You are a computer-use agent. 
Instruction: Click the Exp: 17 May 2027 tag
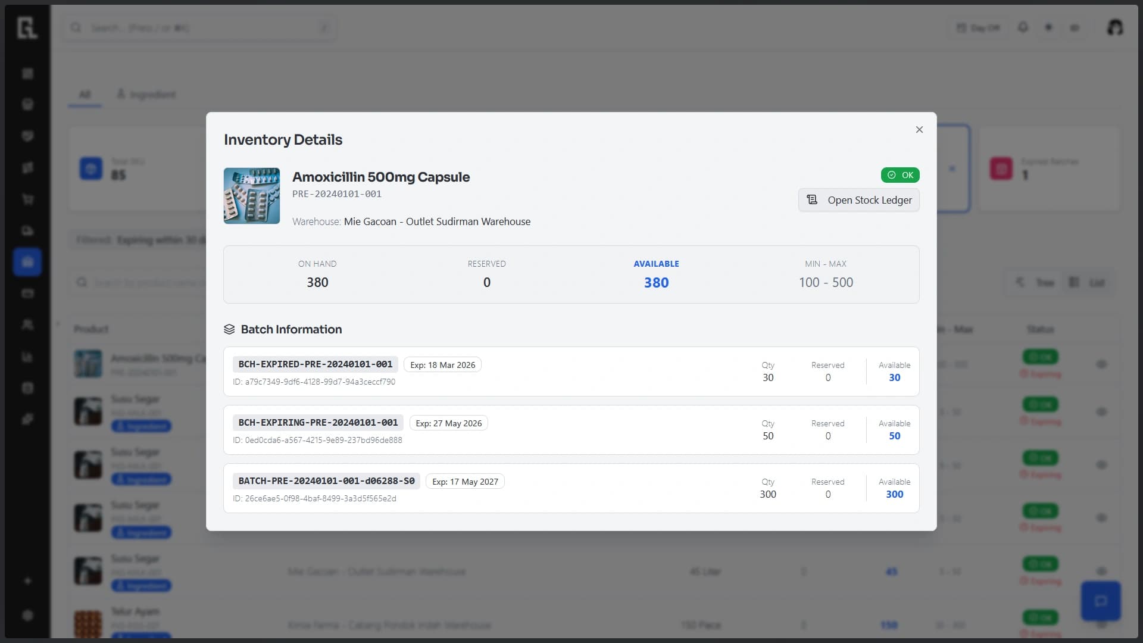tap(465, 482)
